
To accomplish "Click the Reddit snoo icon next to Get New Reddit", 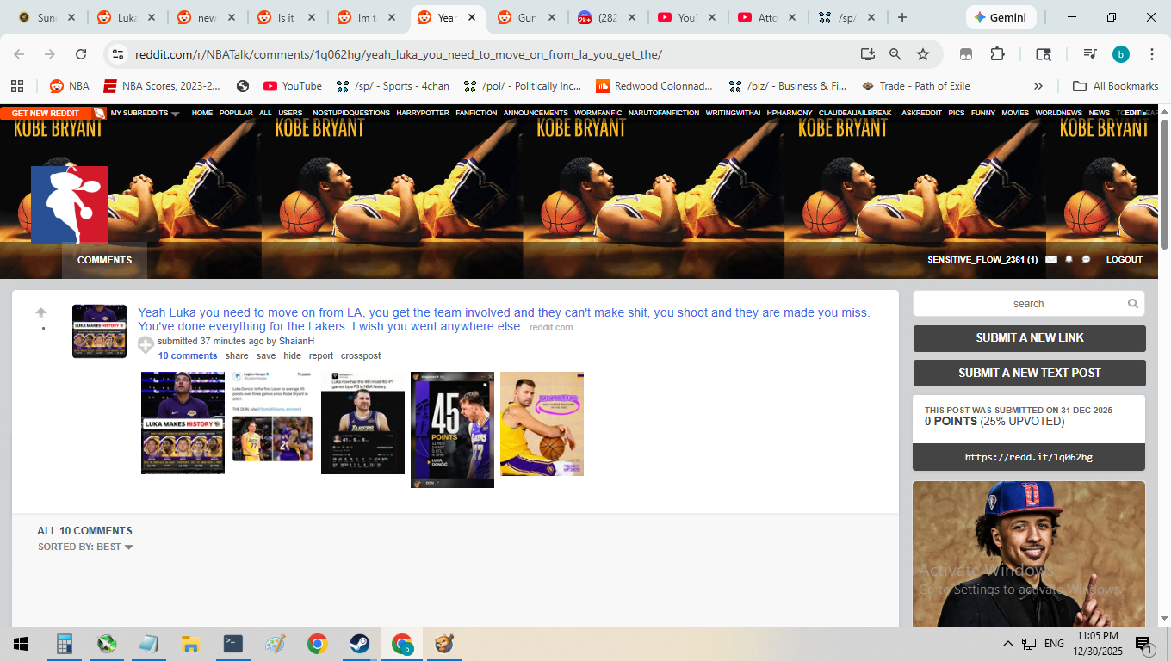I will point(100,113).
